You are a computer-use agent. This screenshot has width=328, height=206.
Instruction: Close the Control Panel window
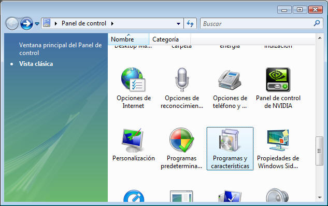coord(316,10)
